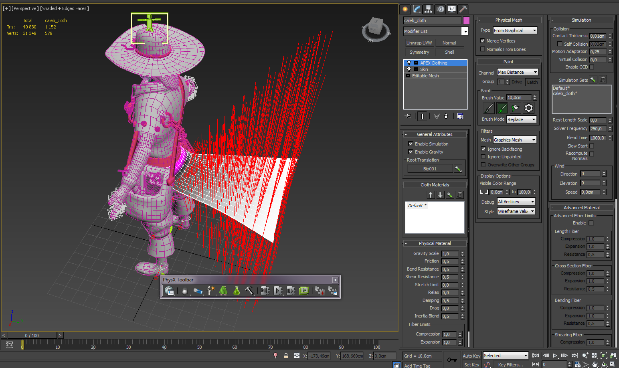Toggle APEX Clothing modifier lightbulb
Image resolution: width=619 pixels, height=368 pixels.
409,63
